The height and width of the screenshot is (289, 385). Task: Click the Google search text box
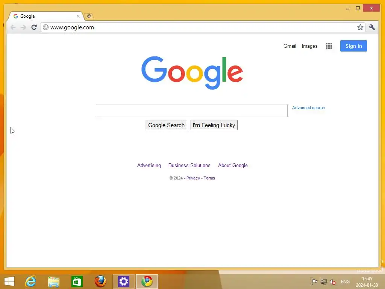point(191,111)
